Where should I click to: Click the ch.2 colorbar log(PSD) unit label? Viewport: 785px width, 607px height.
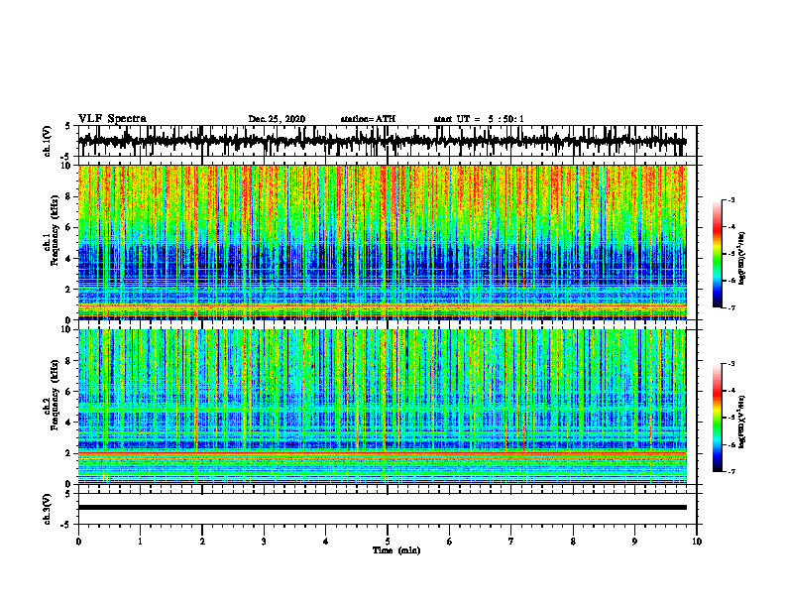click(x=743, y=422)
